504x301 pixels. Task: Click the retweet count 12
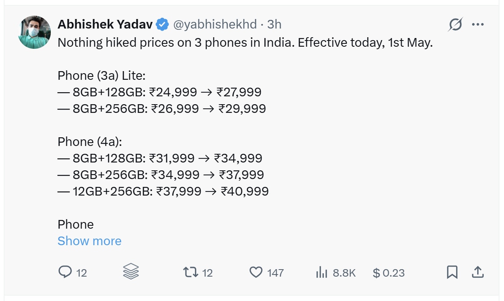coord(207,273)
